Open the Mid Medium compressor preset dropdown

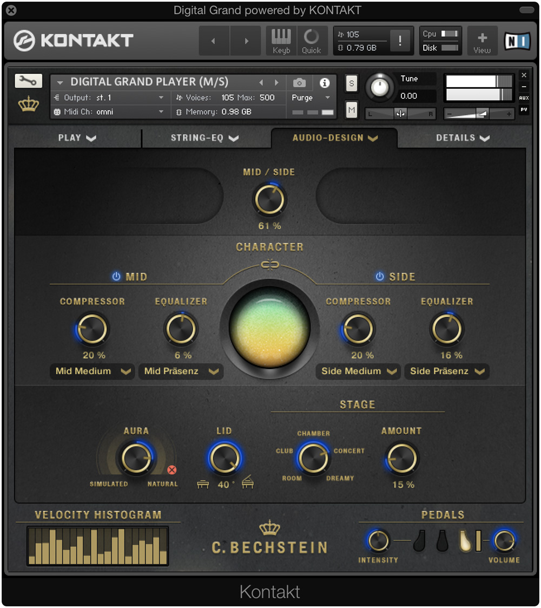pos(92,371)
